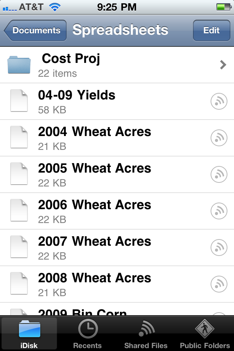Open the 2004 Wheat Acres file
The height and width of the screenshot is (351, 234).
pos(95,138)
